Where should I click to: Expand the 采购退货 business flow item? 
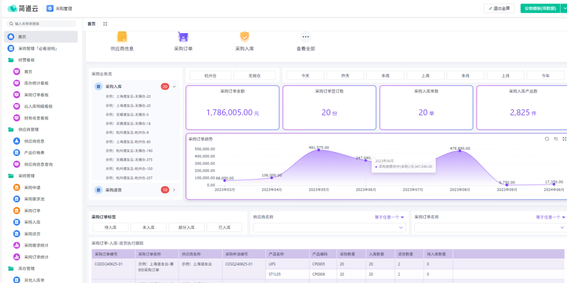pyautogui.click(x=174, y=190)
